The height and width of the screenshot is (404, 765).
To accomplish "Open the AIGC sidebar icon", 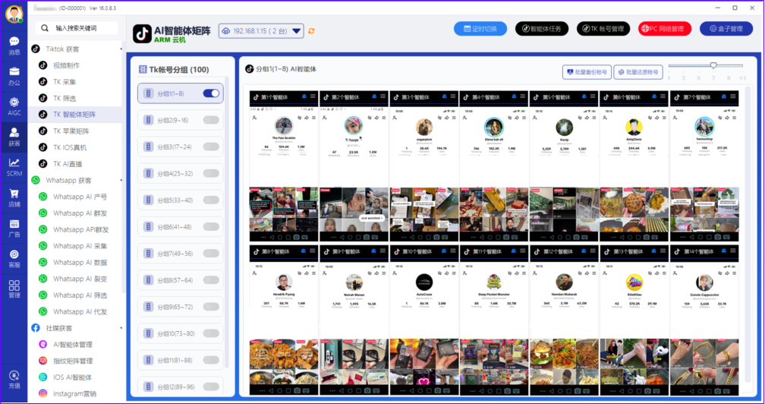I will pos(14,106).
